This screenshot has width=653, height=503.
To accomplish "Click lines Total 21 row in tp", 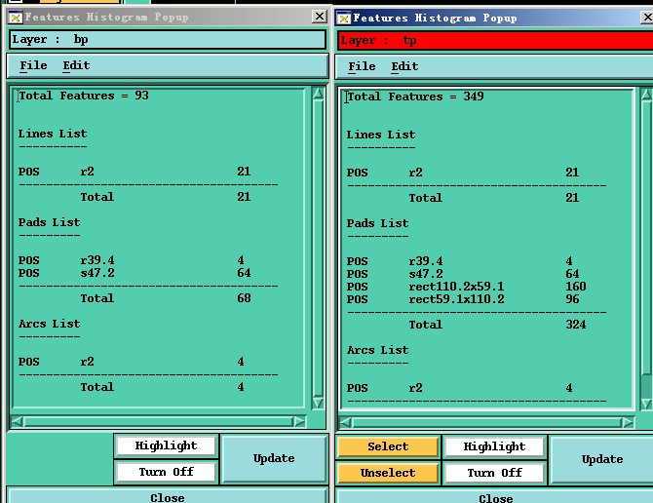I will (x=493, y=197).
